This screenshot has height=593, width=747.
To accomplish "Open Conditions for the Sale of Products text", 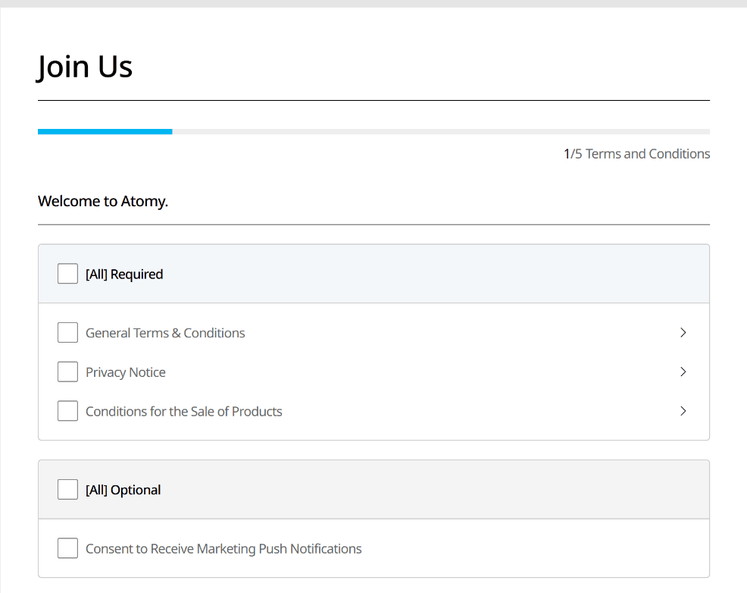I will tap(184, 411).
